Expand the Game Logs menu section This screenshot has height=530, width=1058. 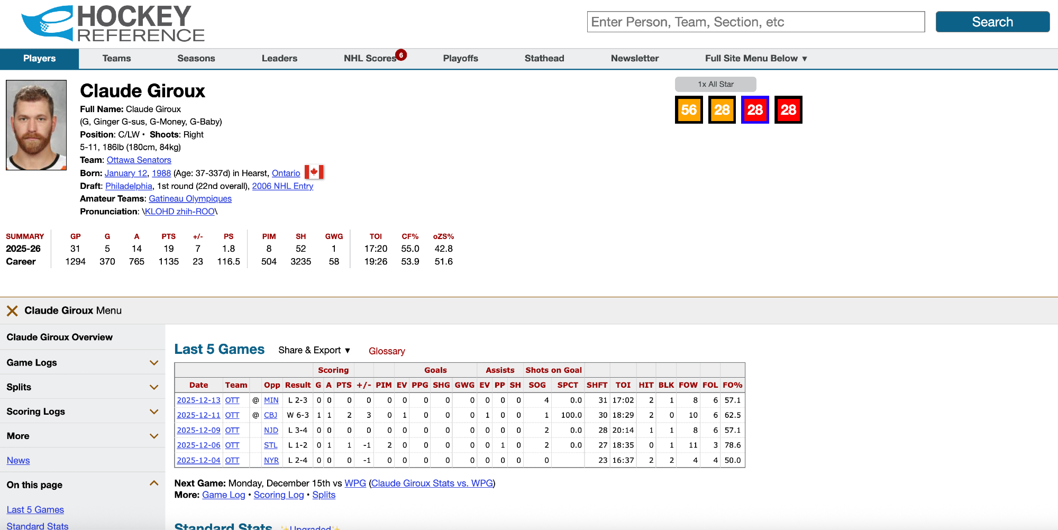coord(154,363)
